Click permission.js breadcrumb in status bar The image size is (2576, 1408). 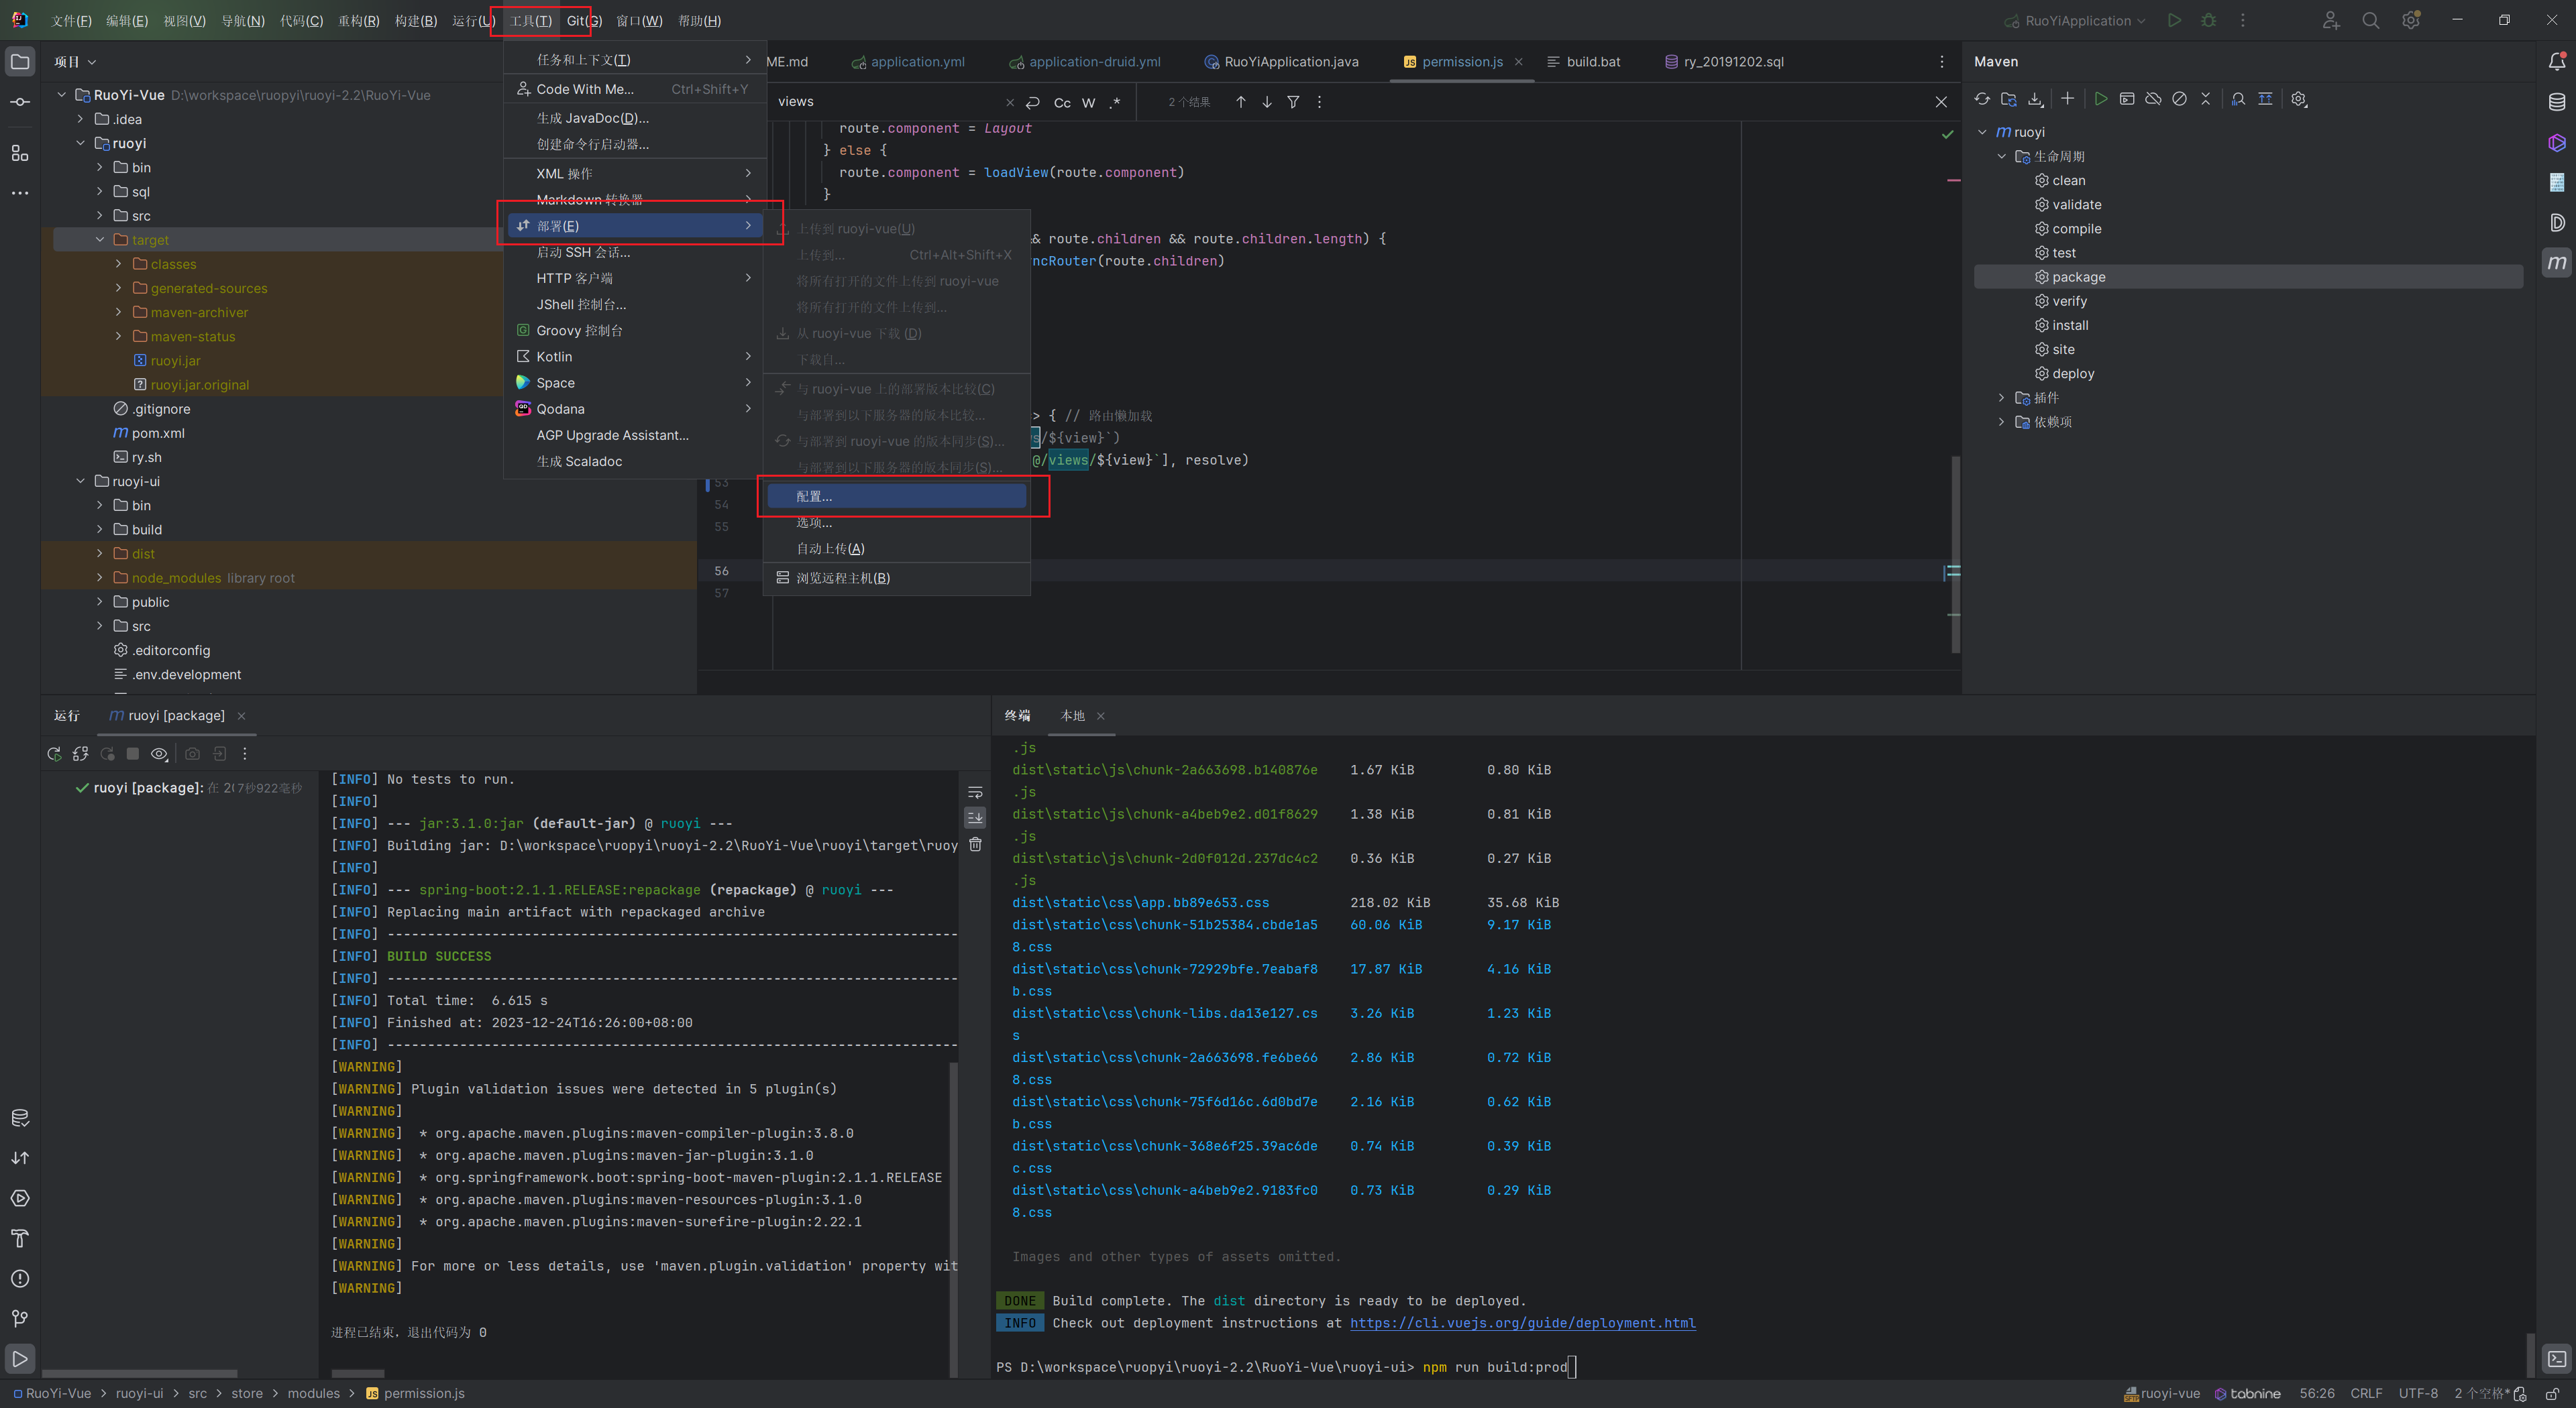click(x=415, y=1393)
